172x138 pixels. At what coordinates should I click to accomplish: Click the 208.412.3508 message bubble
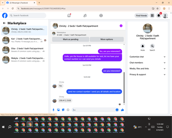click(65, 100)
